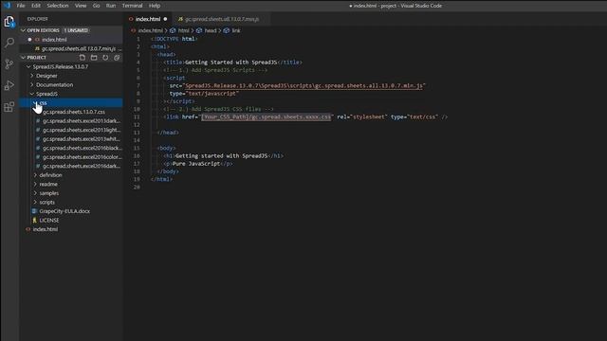Collapse the SpreadJS folder
Screen dimensions: 607x341
pyautogui.click(x=32, y=94)
